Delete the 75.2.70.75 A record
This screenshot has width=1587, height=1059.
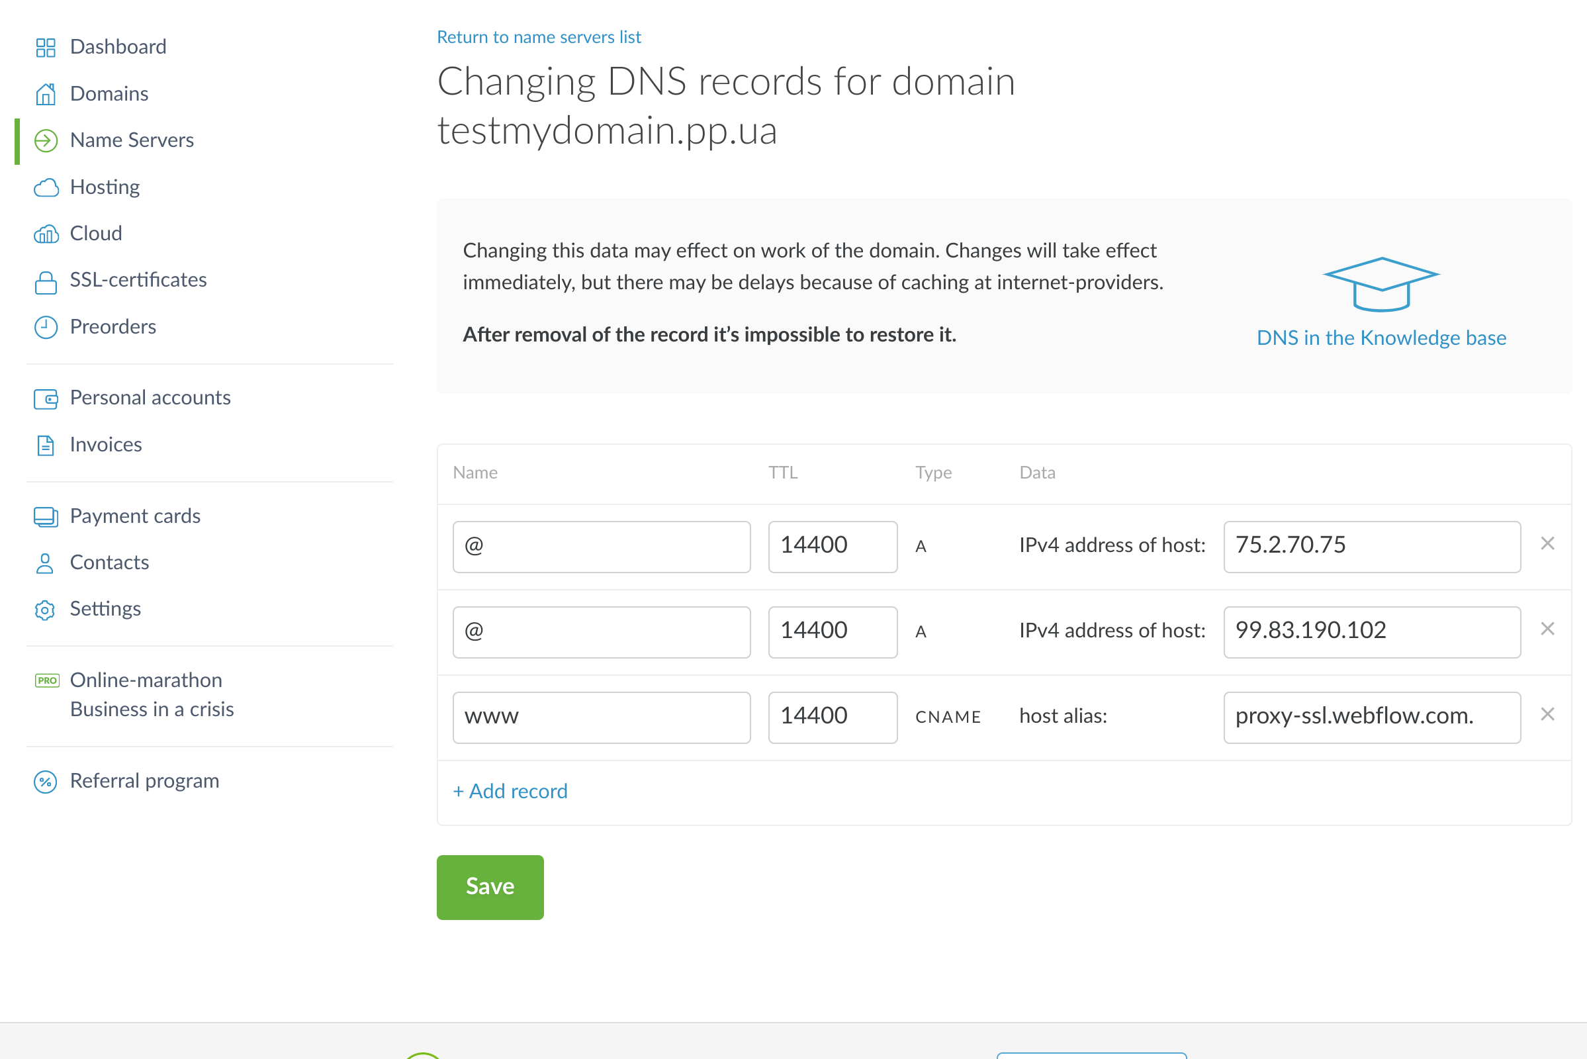[x=1547, y=543]
